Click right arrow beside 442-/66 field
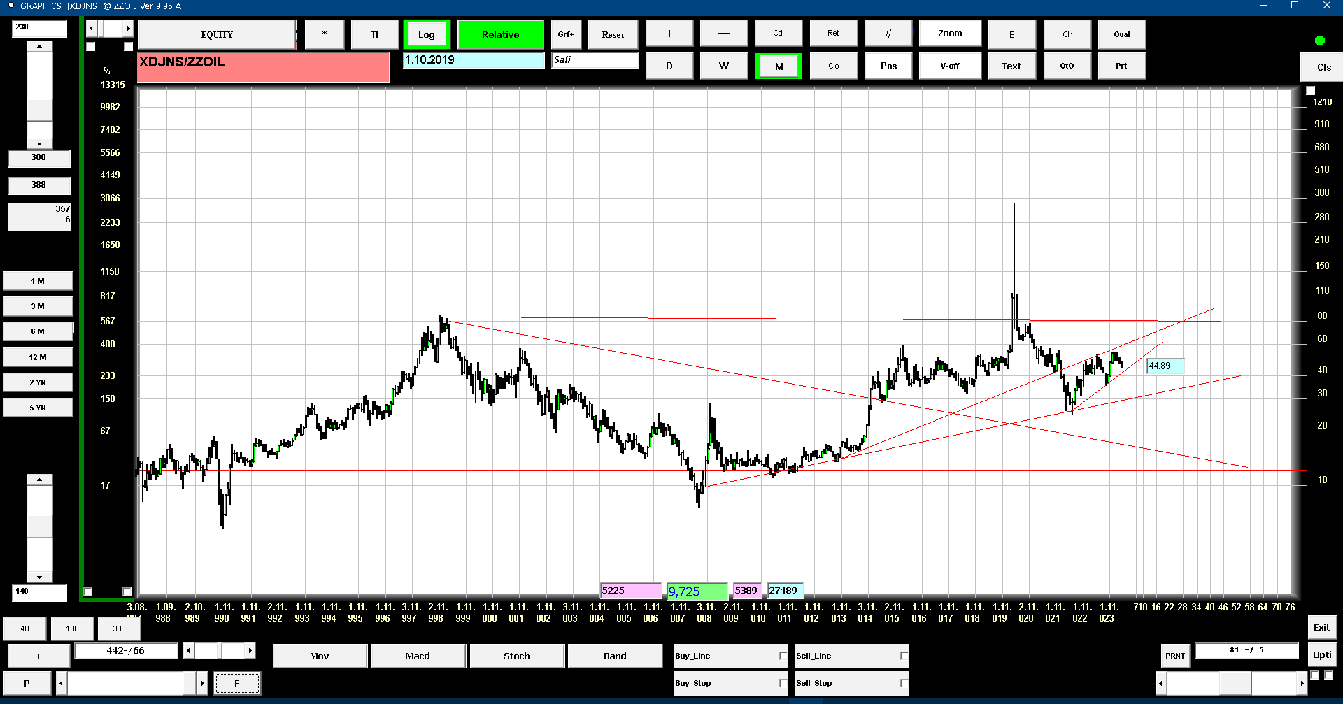This screenshot has height=704, width=1343. point(250,651)
